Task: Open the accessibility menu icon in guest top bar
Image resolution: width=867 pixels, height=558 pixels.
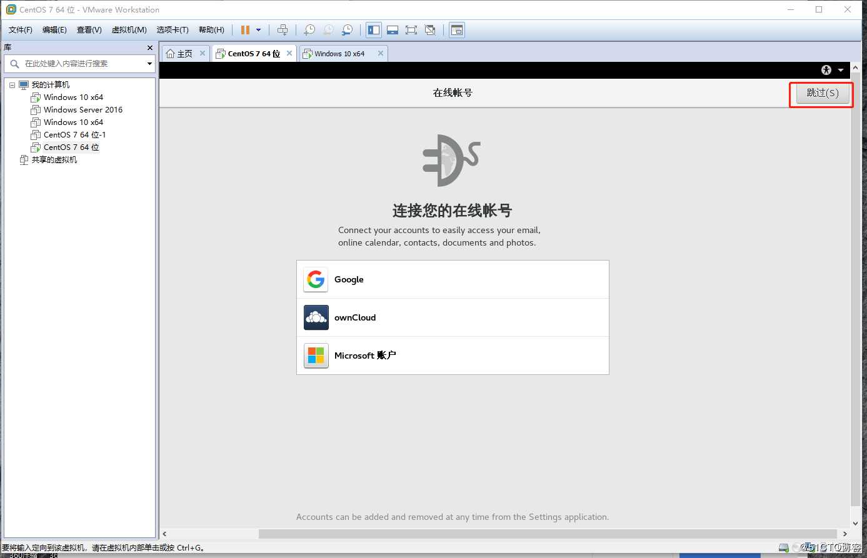Action: tap(826, 70)
